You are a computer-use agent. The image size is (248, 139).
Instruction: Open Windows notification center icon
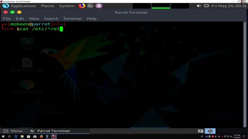[244, 136]
